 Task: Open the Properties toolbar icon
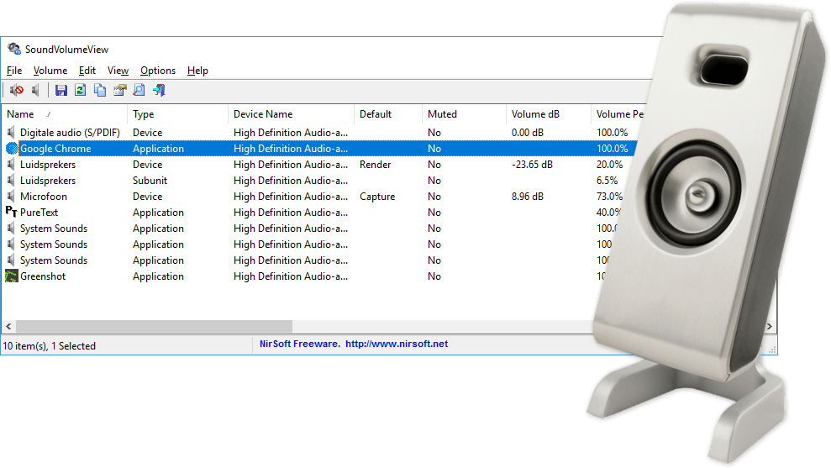(120, 91)
